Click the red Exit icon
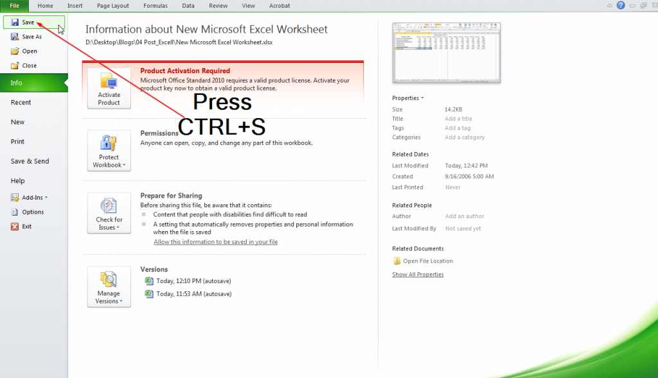 click(x=15, y=227)
